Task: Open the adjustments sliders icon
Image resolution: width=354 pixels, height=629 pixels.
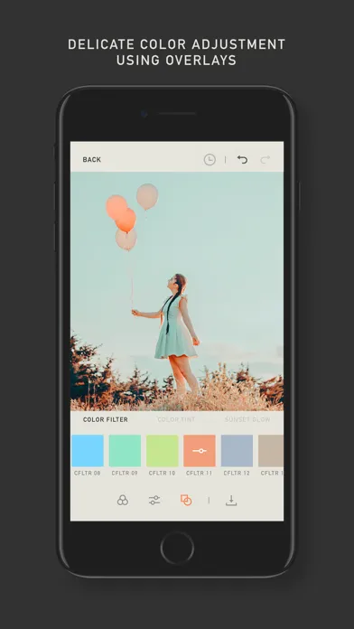Action: point(154,501)
